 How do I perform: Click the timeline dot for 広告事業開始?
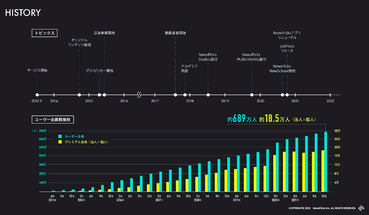[104, 95]
